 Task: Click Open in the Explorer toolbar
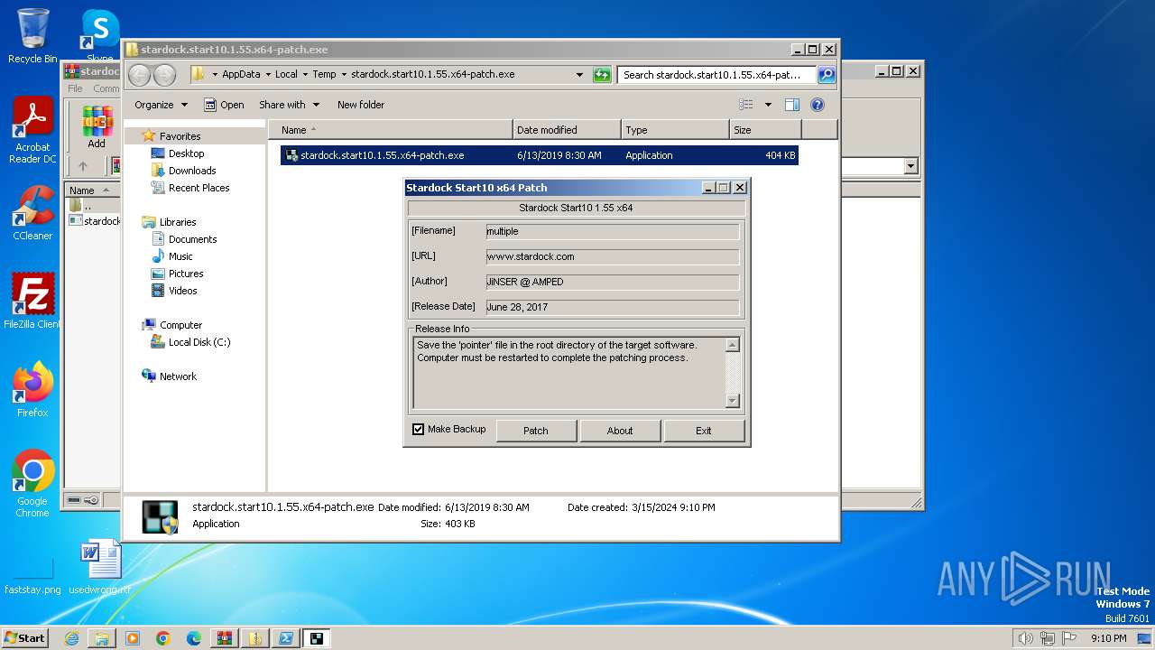224,105
